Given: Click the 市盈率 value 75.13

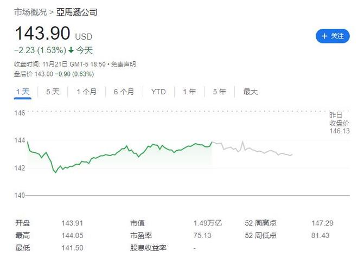Looking at the screenshot, I should tap(201, 235).
